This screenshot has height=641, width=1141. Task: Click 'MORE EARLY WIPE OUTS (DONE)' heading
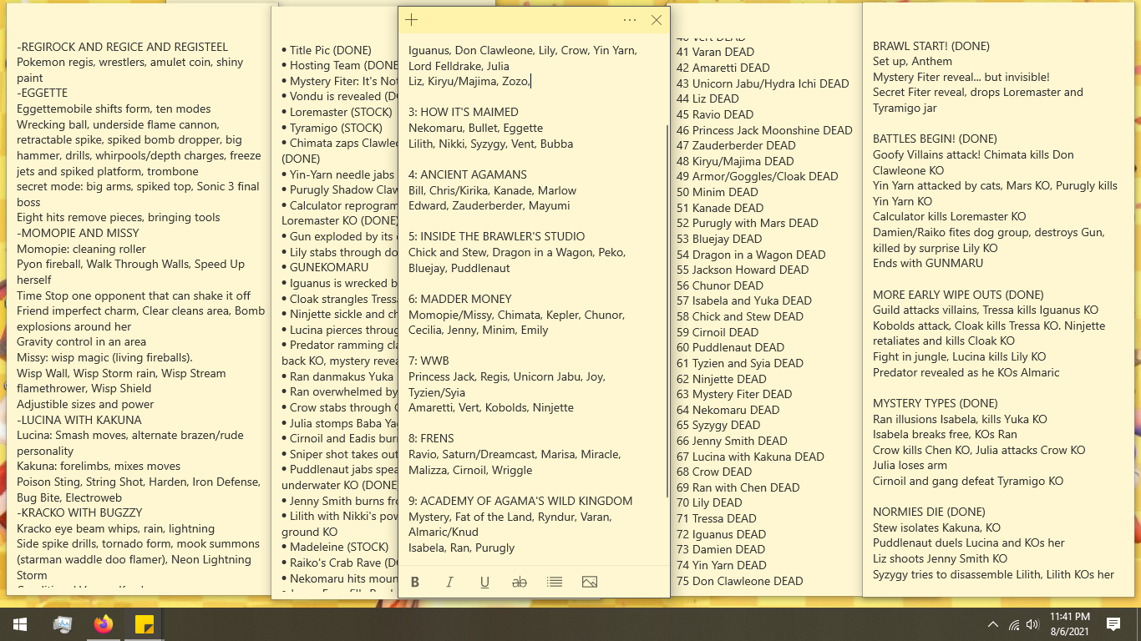coord(958,295)
